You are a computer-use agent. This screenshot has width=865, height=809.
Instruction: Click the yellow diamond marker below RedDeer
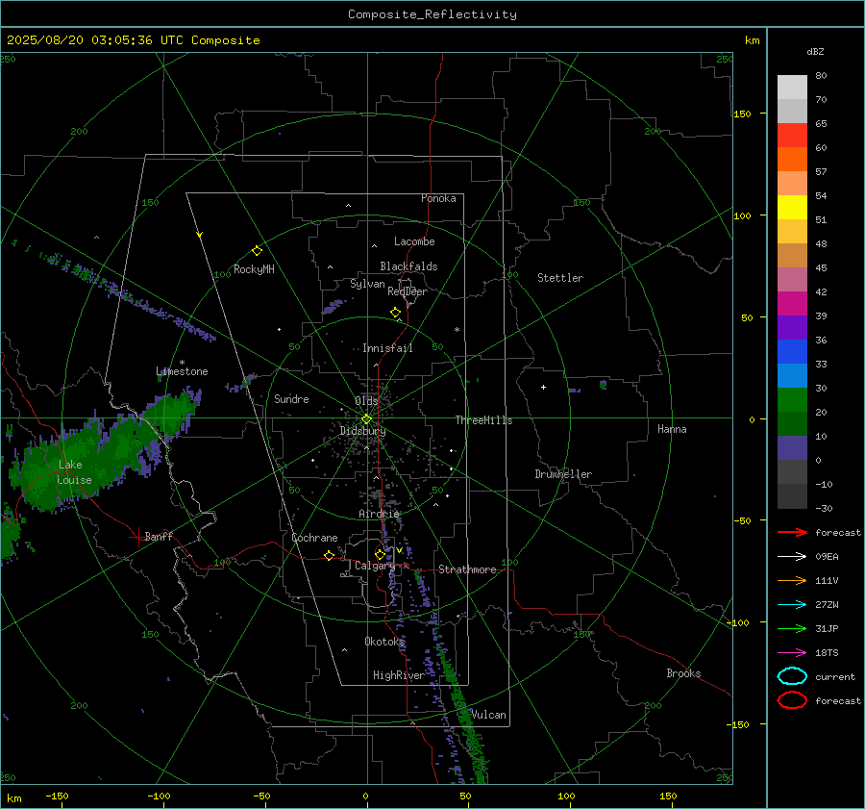tap(395, 313)
